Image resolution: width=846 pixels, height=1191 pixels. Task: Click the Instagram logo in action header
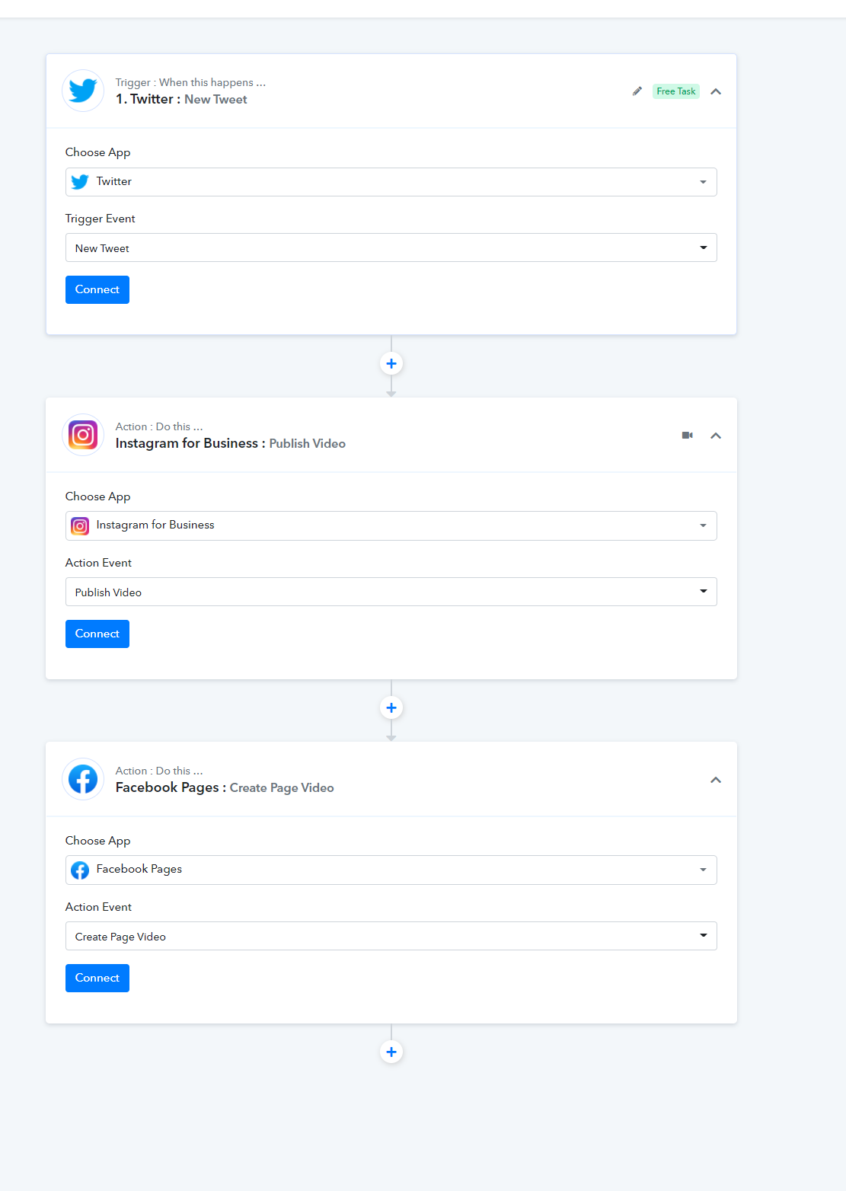click(83, 435)
